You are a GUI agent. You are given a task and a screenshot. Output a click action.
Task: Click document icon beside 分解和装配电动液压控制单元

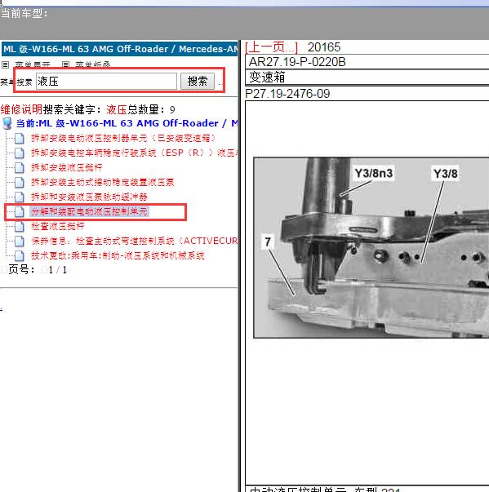(x=19, y=212)
